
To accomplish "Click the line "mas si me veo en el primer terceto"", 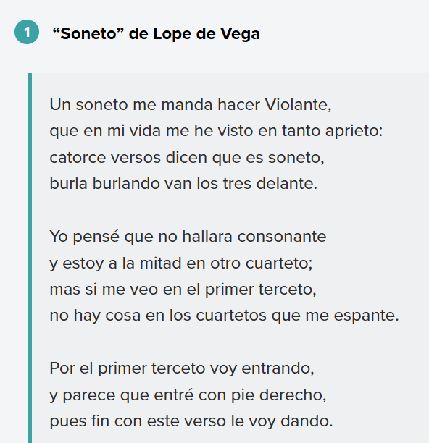I will [x=183, y=290].
